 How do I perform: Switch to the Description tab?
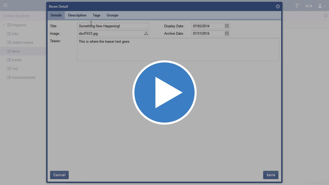coord(77,15)
